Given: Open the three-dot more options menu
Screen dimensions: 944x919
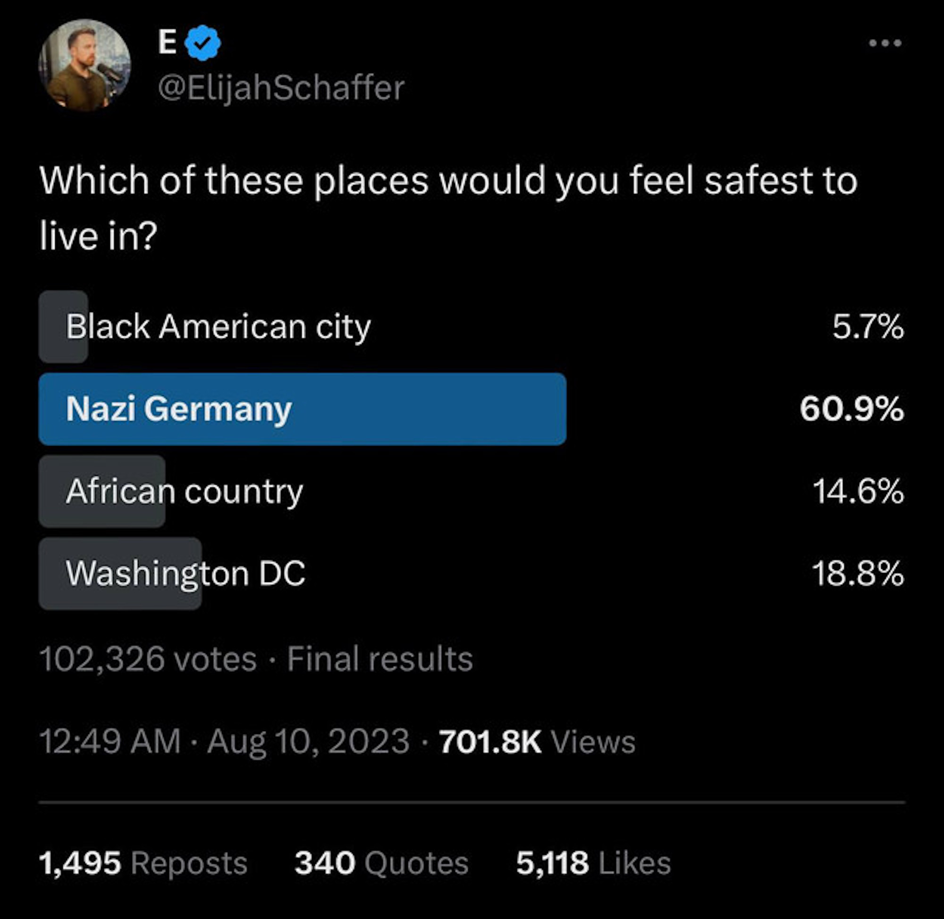Looking at the screenshot, I should (x=885, y=43).
